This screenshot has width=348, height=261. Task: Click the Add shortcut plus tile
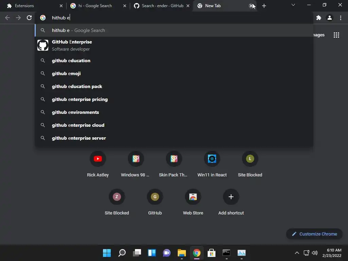231,202
